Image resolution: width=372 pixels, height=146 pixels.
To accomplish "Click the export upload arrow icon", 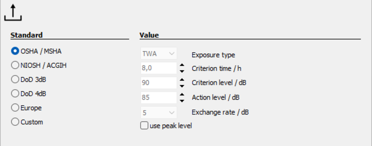I will pos(13,13).
